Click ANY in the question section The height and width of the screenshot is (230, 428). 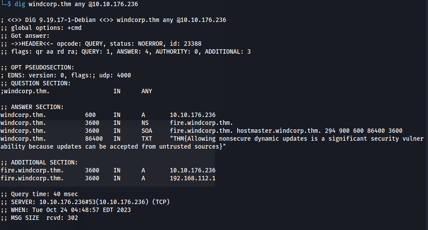click(x=147, y=91)
